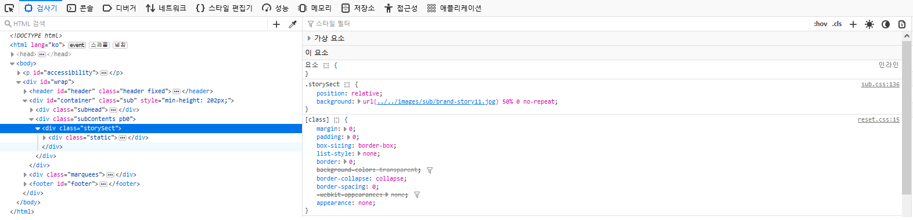The image size is (913, 220).
Task: Open the brand-story11.jpg image URL link
Action: pos(436,102)
